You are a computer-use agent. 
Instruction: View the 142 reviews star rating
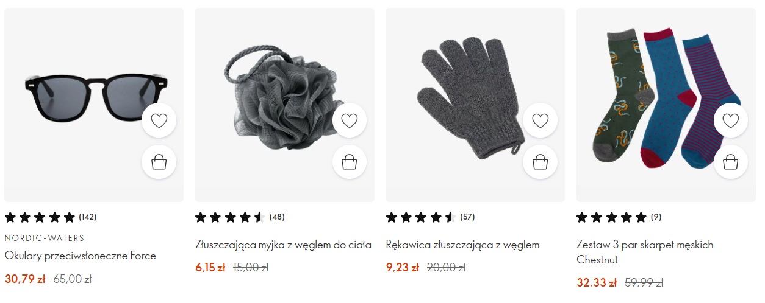coord(51,217)
